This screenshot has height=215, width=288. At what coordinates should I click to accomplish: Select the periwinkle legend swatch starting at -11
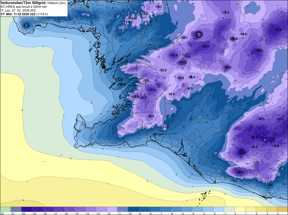tap(123, 209)
